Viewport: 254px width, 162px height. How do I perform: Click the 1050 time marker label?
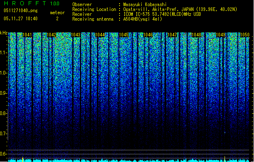coord(245,35)
